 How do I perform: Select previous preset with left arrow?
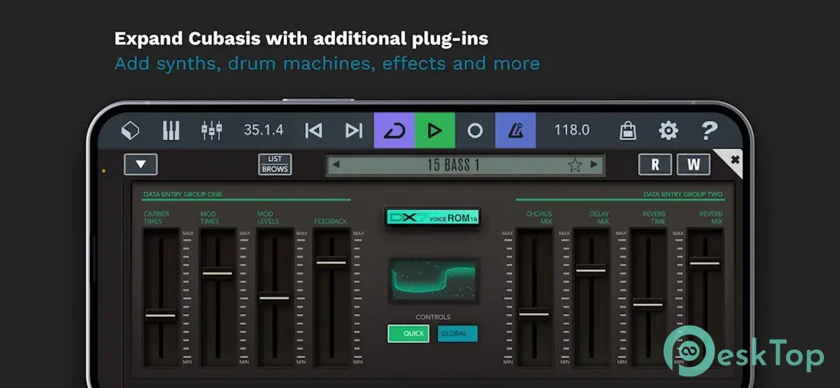pos(336,165)
